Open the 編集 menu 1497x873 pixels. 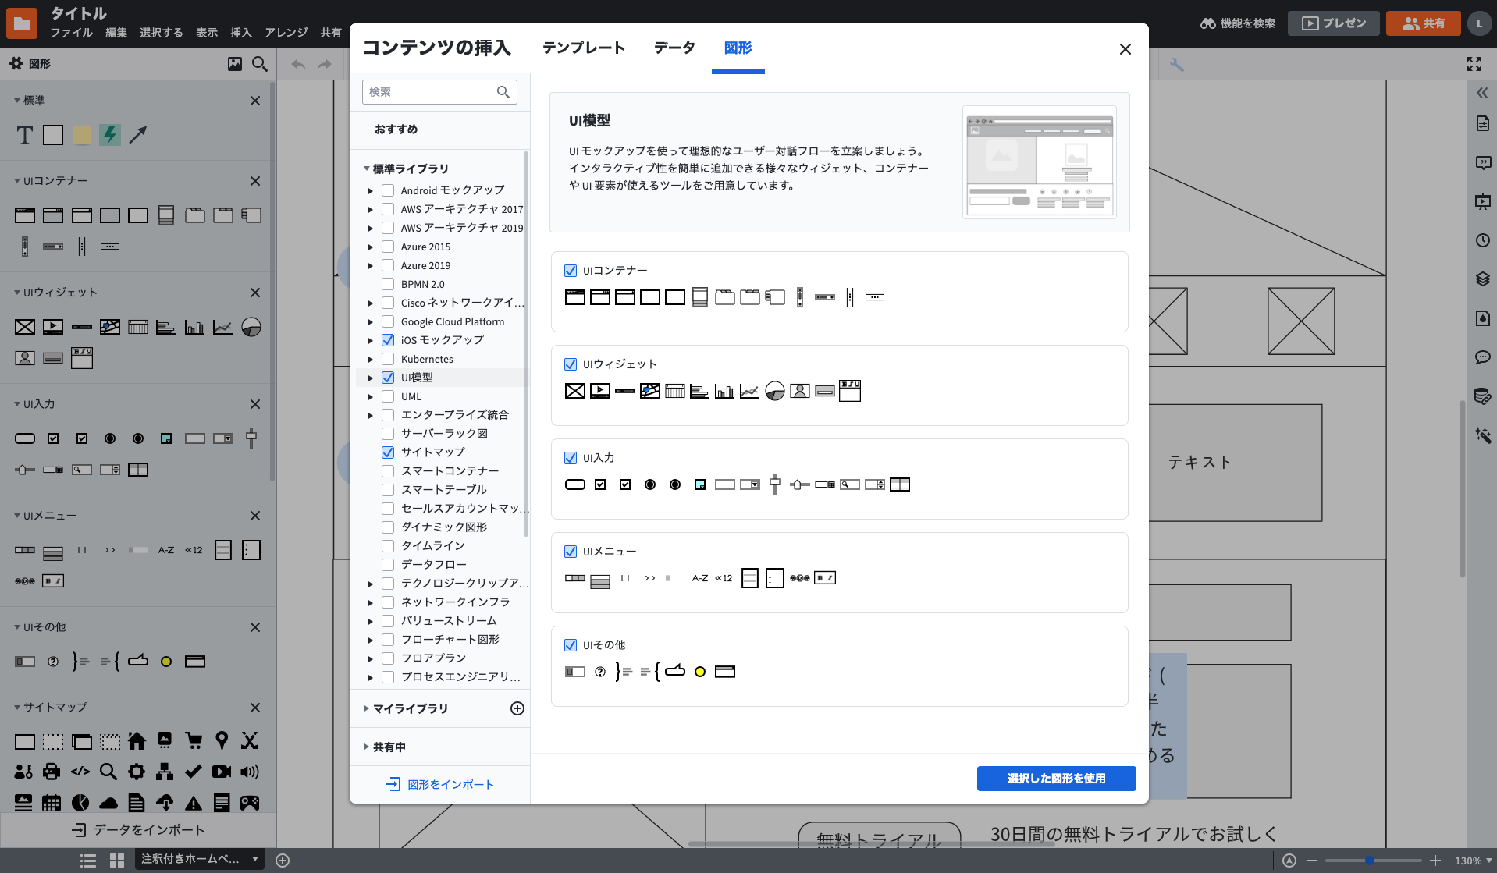[x=116, y=33]
